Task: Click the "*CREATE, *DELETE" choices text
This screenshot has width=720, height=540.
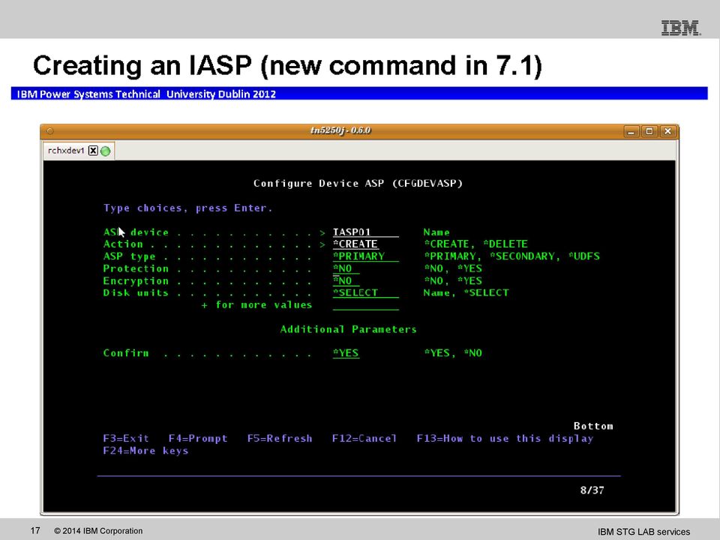Action: [475, 244]
